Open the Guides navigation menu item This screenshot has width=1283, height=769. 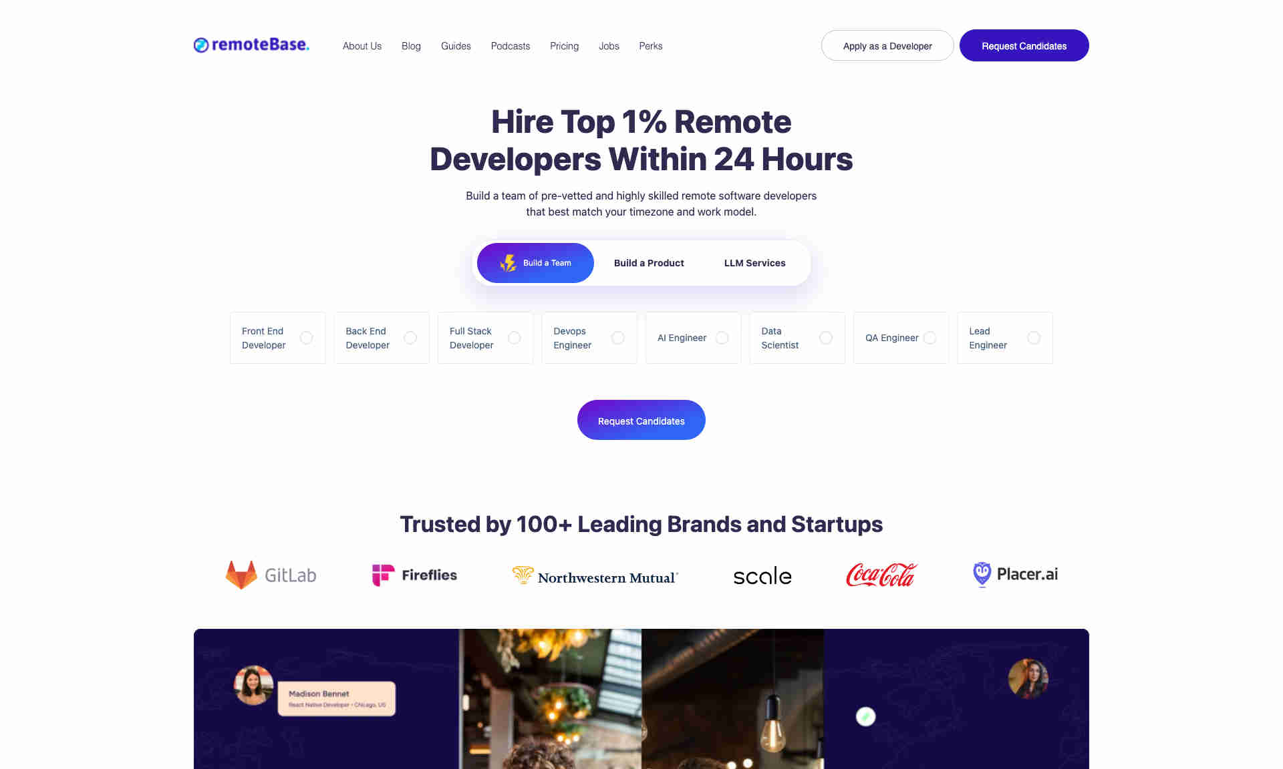[x=456, y=46]
